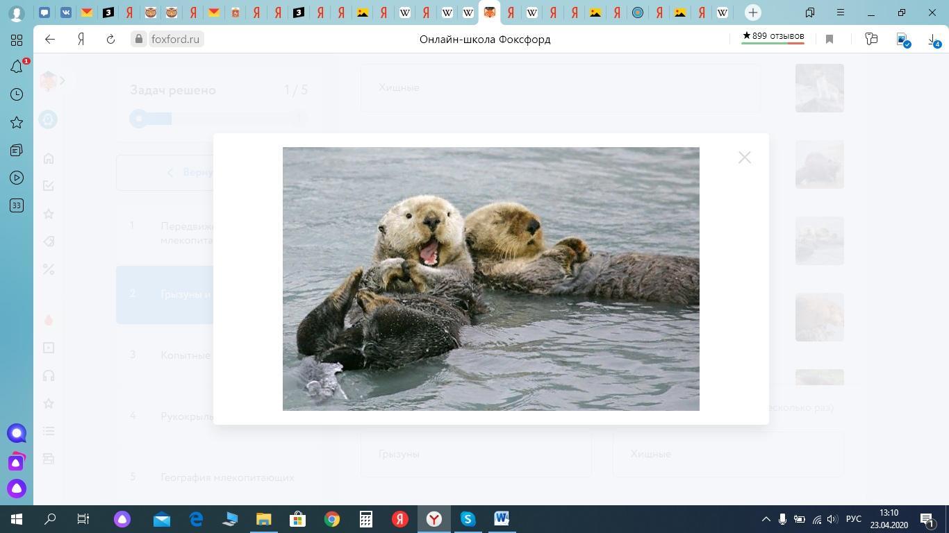949x533 pixels.
Task: Switch to the VK browser tab
Action: coord(65,12)
